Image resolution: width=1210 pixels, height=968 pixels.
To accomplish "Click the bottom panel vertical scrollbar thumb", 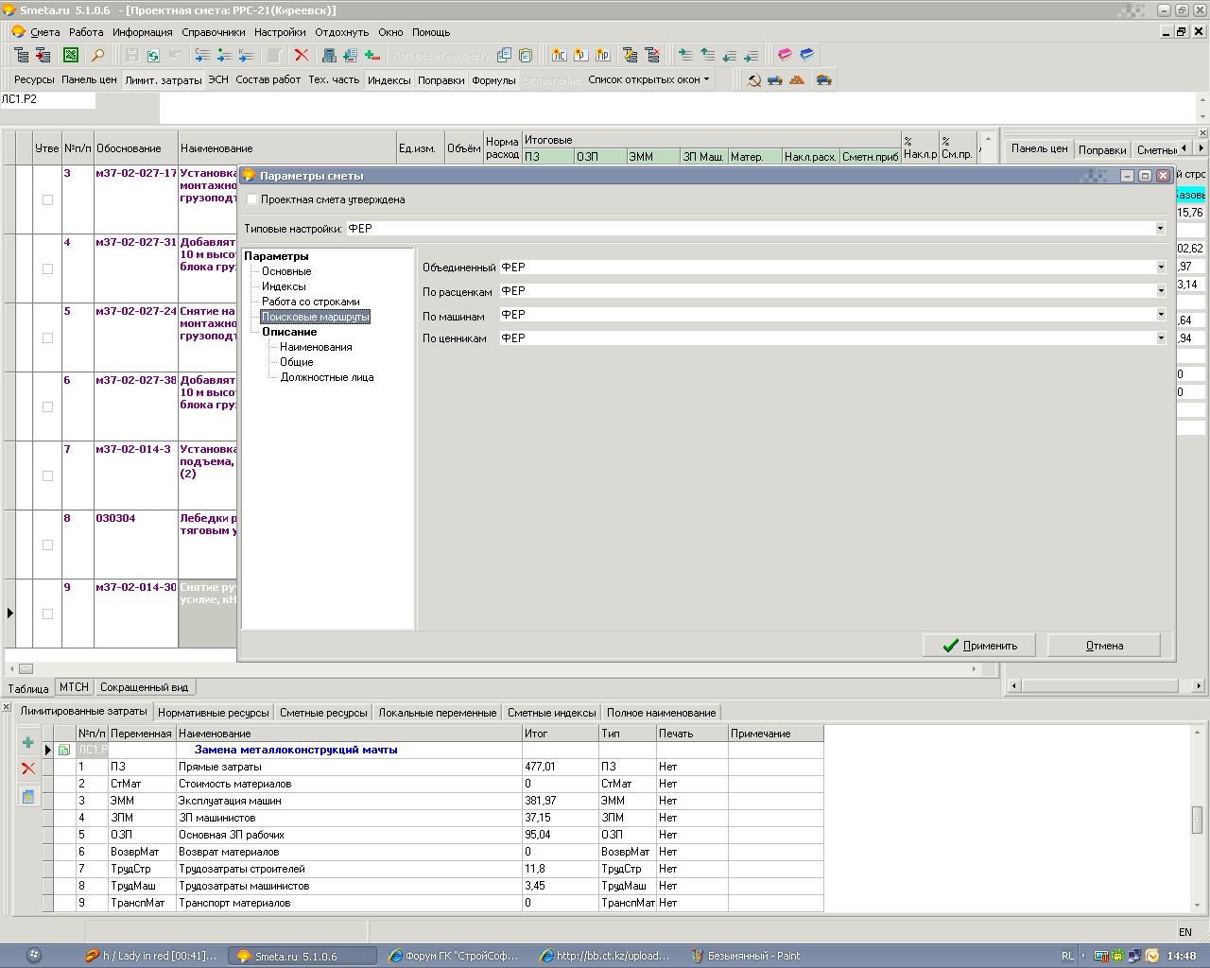I will (x=1197, y=820).
